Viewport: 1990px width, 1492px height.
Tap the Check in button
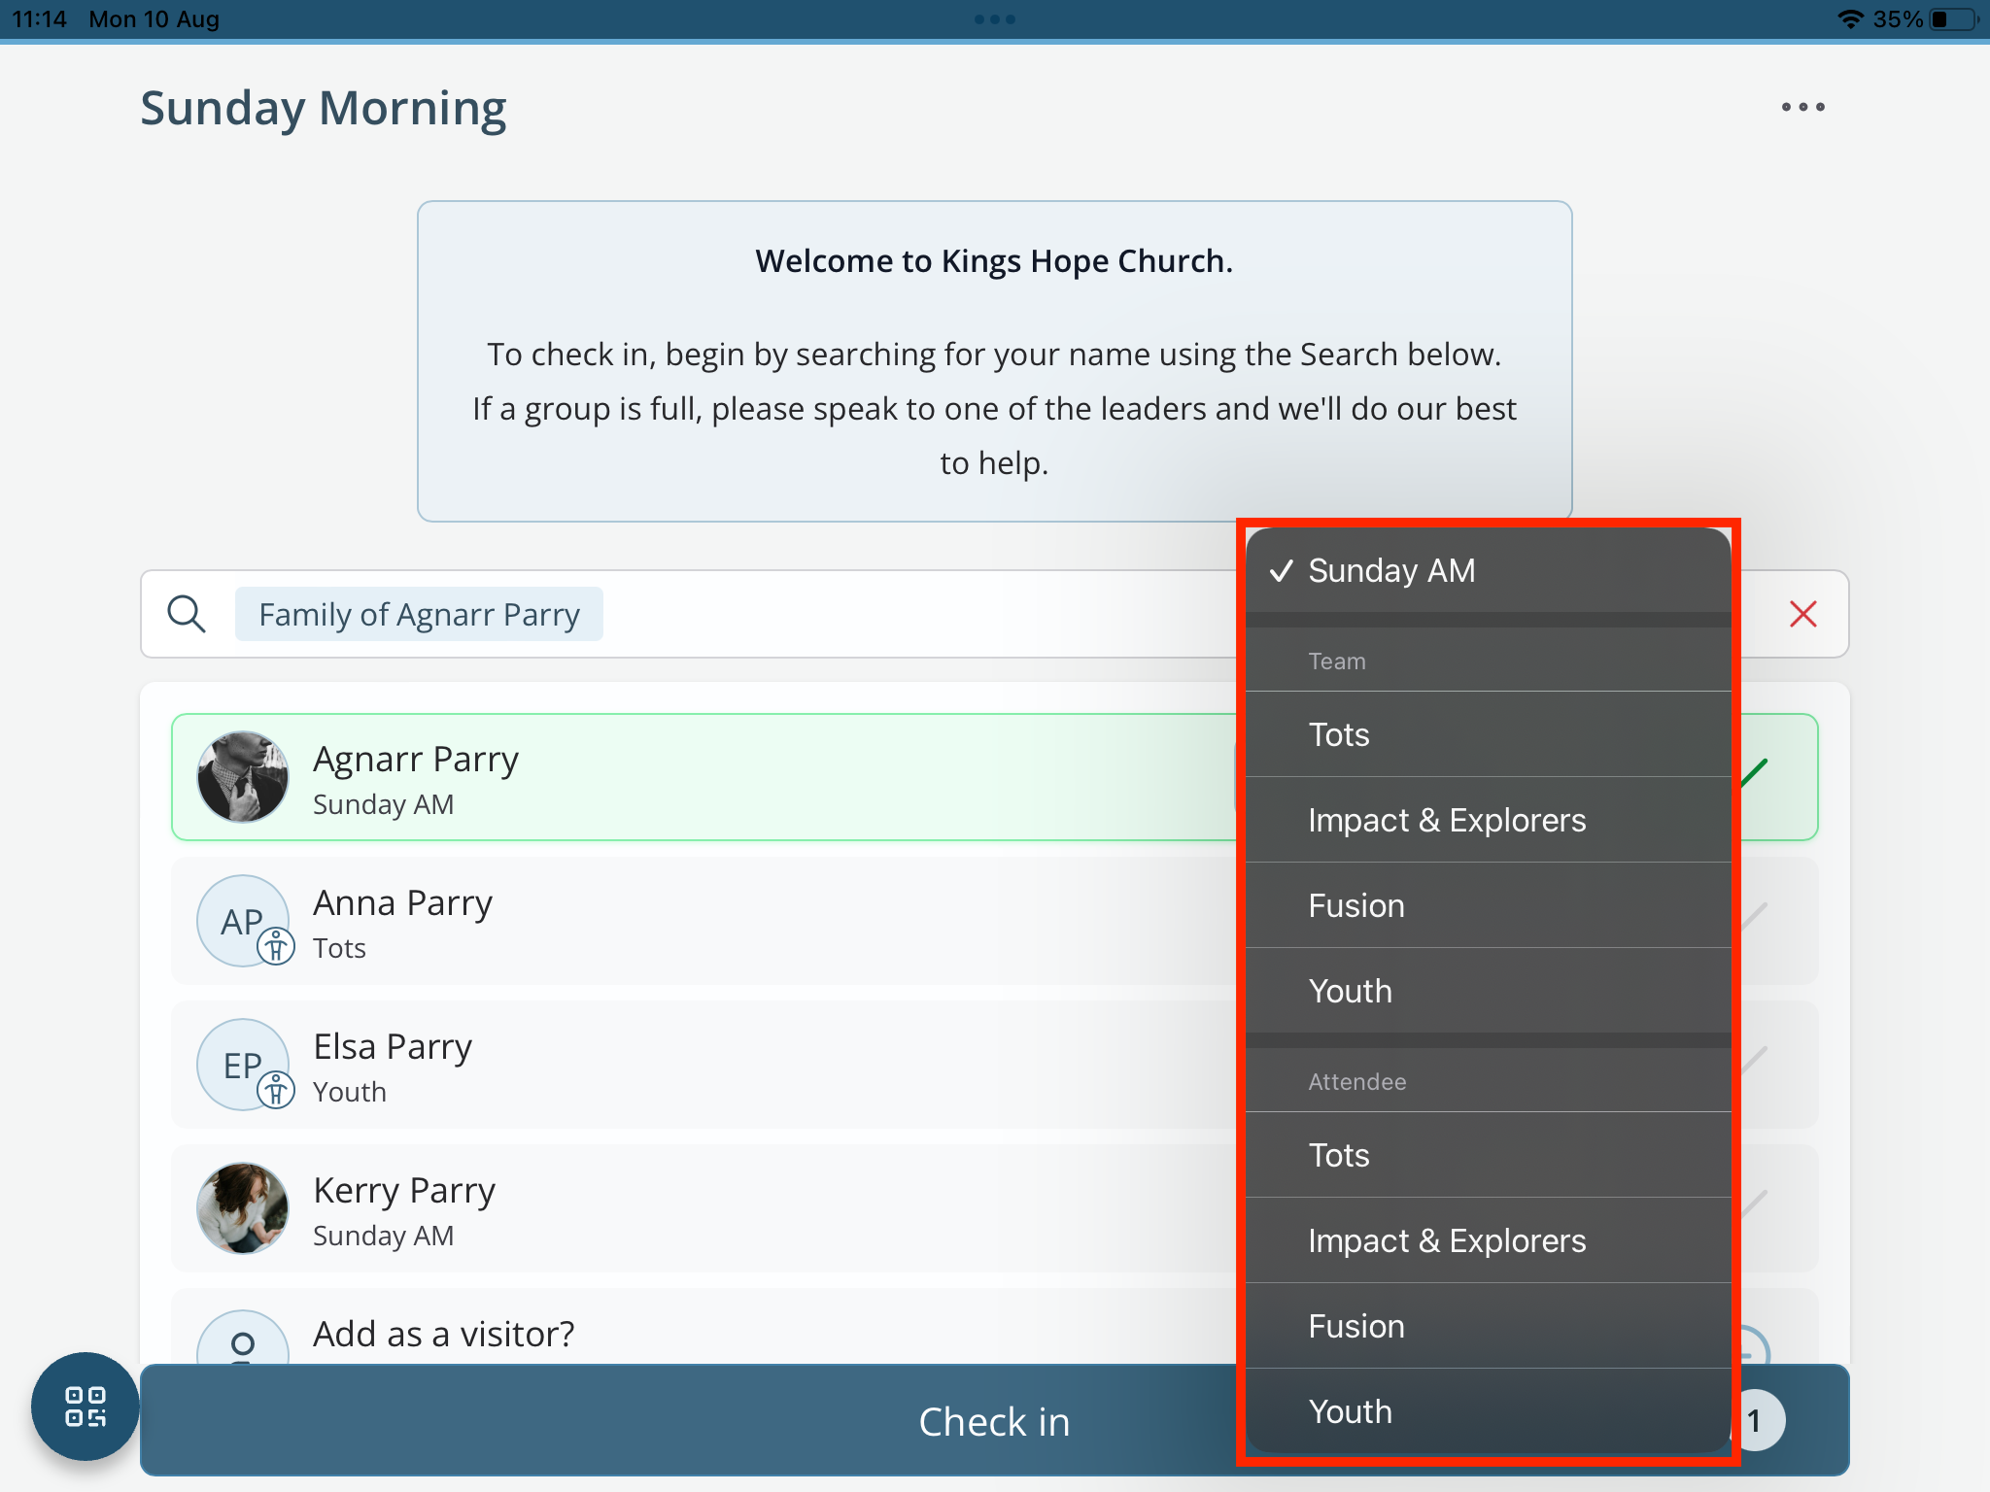994,1420
